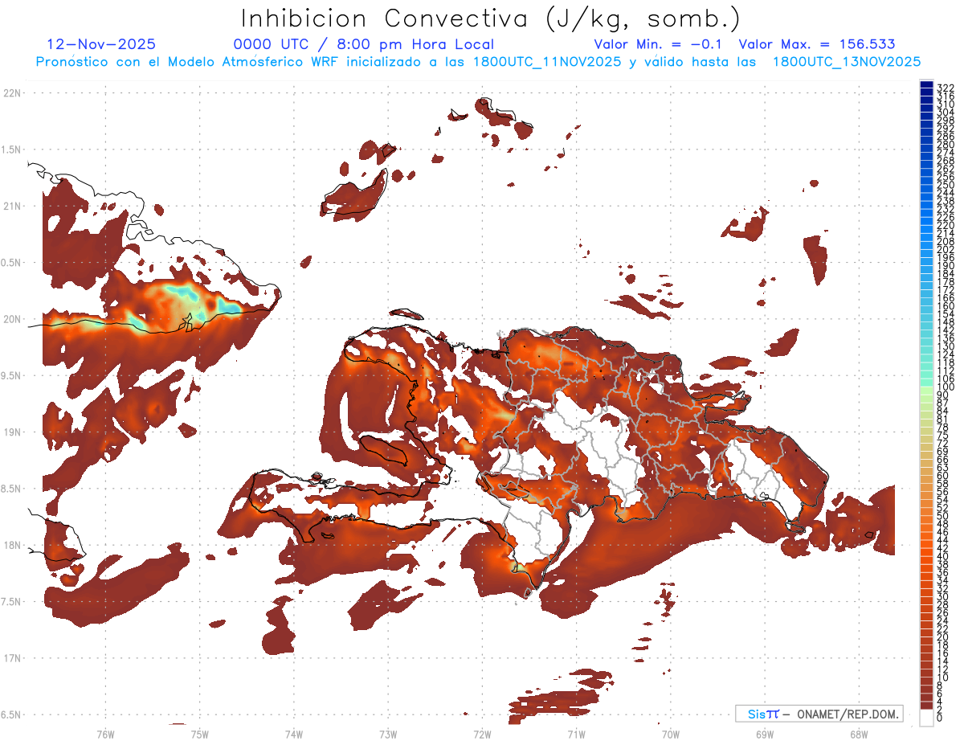Image resolution: width=964 pixels, height=745 pixels.
Task: Click the '0.5N' latitude label
Action: (12, 263)
